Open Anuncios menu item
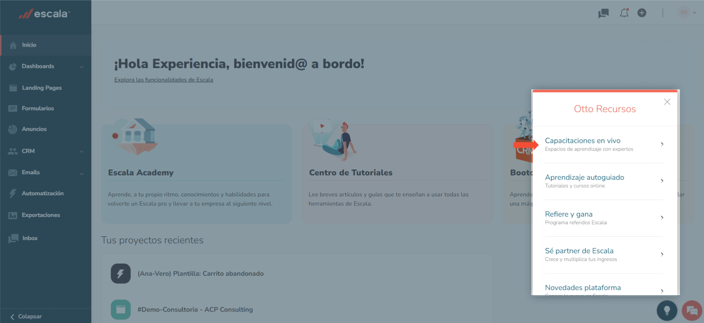 click(46, 129)
